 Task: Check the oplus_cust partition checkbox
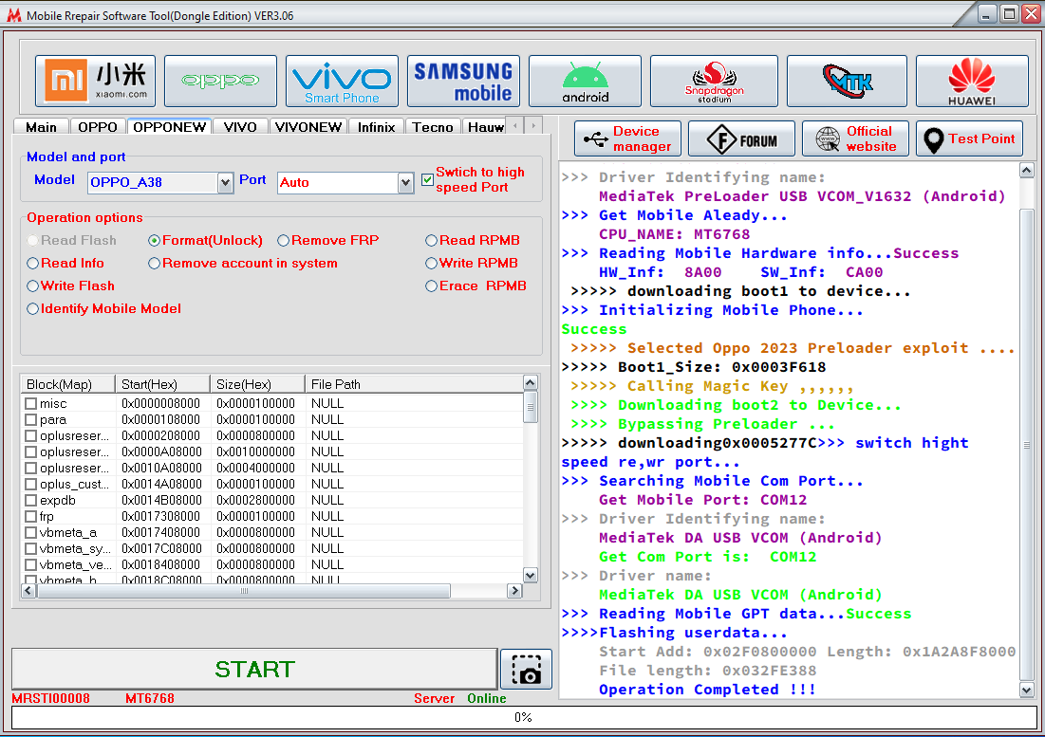point(30,484)
